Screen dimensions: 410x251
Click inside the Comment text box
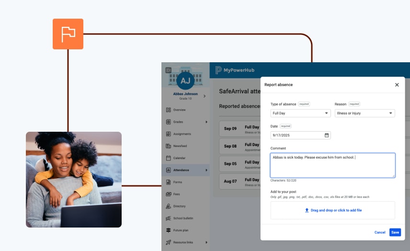(332, 165)
